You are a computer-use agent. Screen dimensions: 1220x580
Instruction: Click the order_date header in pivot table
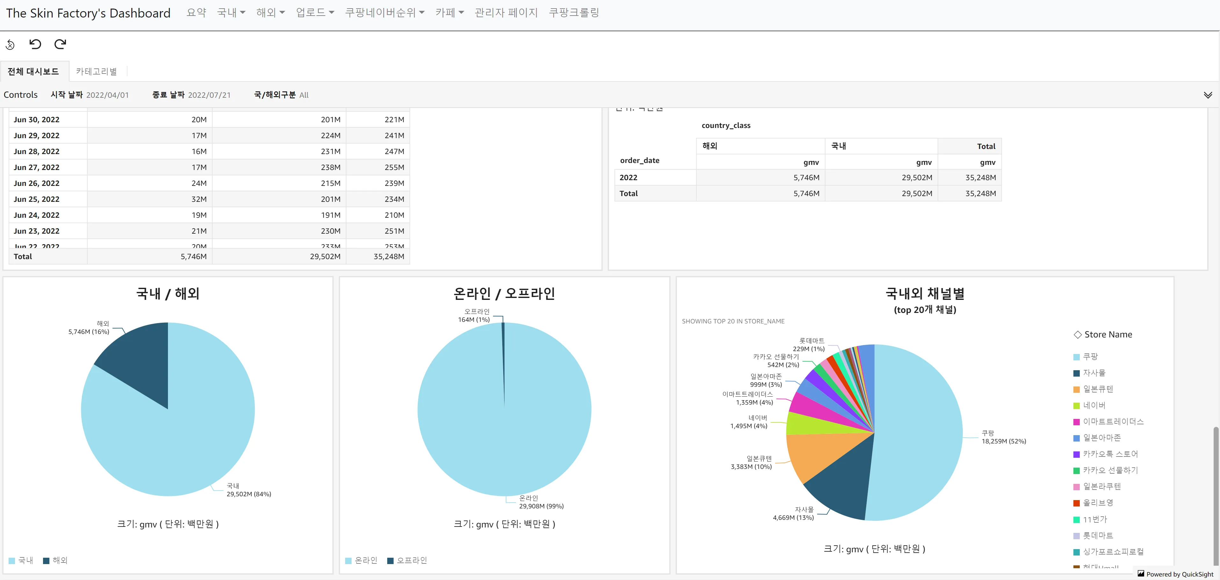(x=640, y=161)
